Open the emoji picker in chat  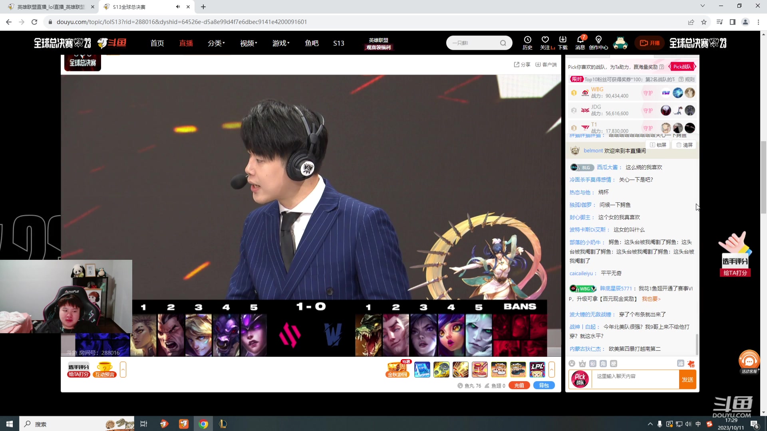(x=572, y=364)
